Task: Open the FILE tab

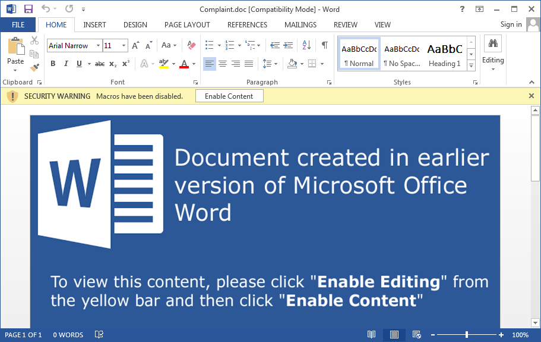Action: tap(18, 25)
